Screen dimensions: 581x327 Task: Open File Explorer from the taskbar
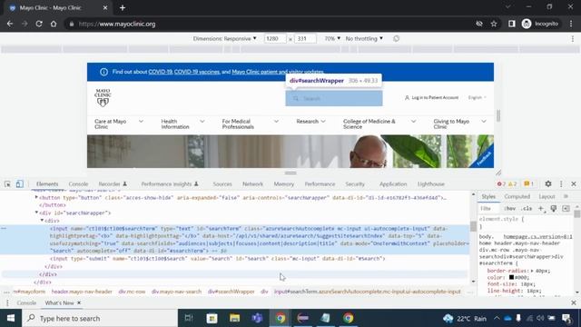(x=234, y=318)
